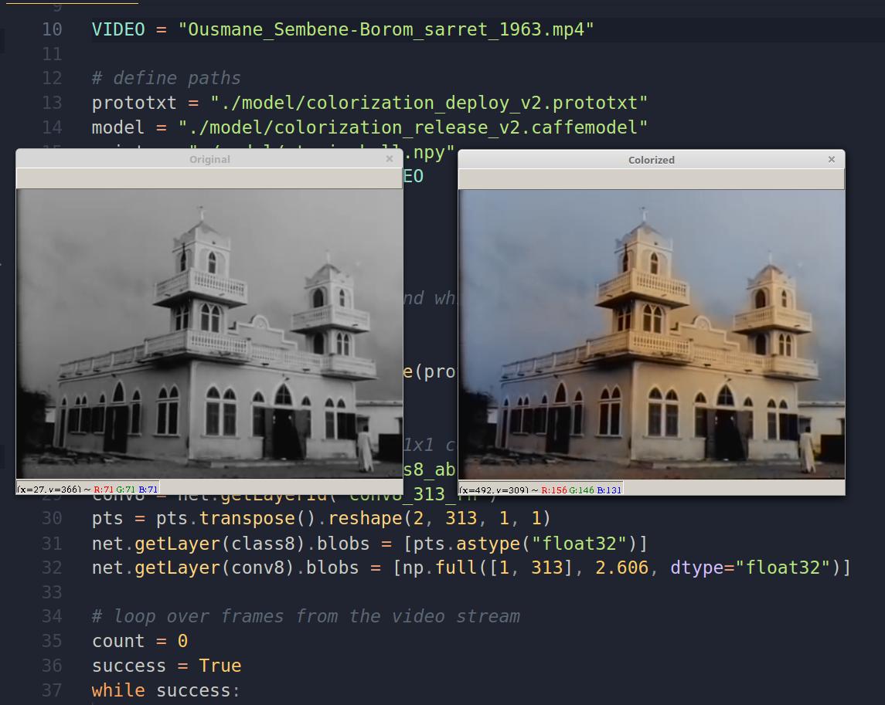This screenshot has width=885, height=705.
Task: Click the while keyword on line 37
Action: [118, 690]
